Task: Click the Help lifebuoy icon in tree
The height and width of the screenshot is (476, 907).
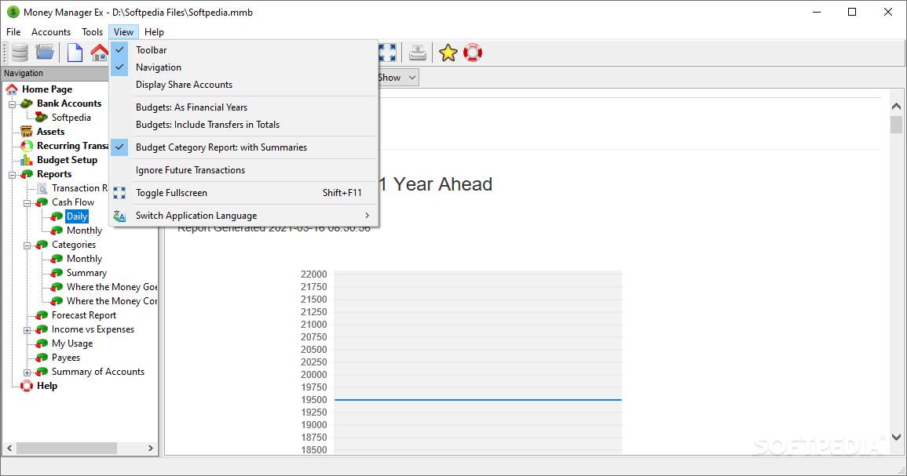Action: coord(27,386)
